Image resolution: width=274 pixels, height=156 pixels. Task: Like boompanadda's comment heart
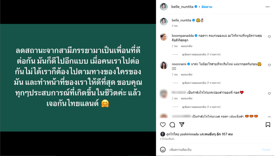click(x=269, y=37)
